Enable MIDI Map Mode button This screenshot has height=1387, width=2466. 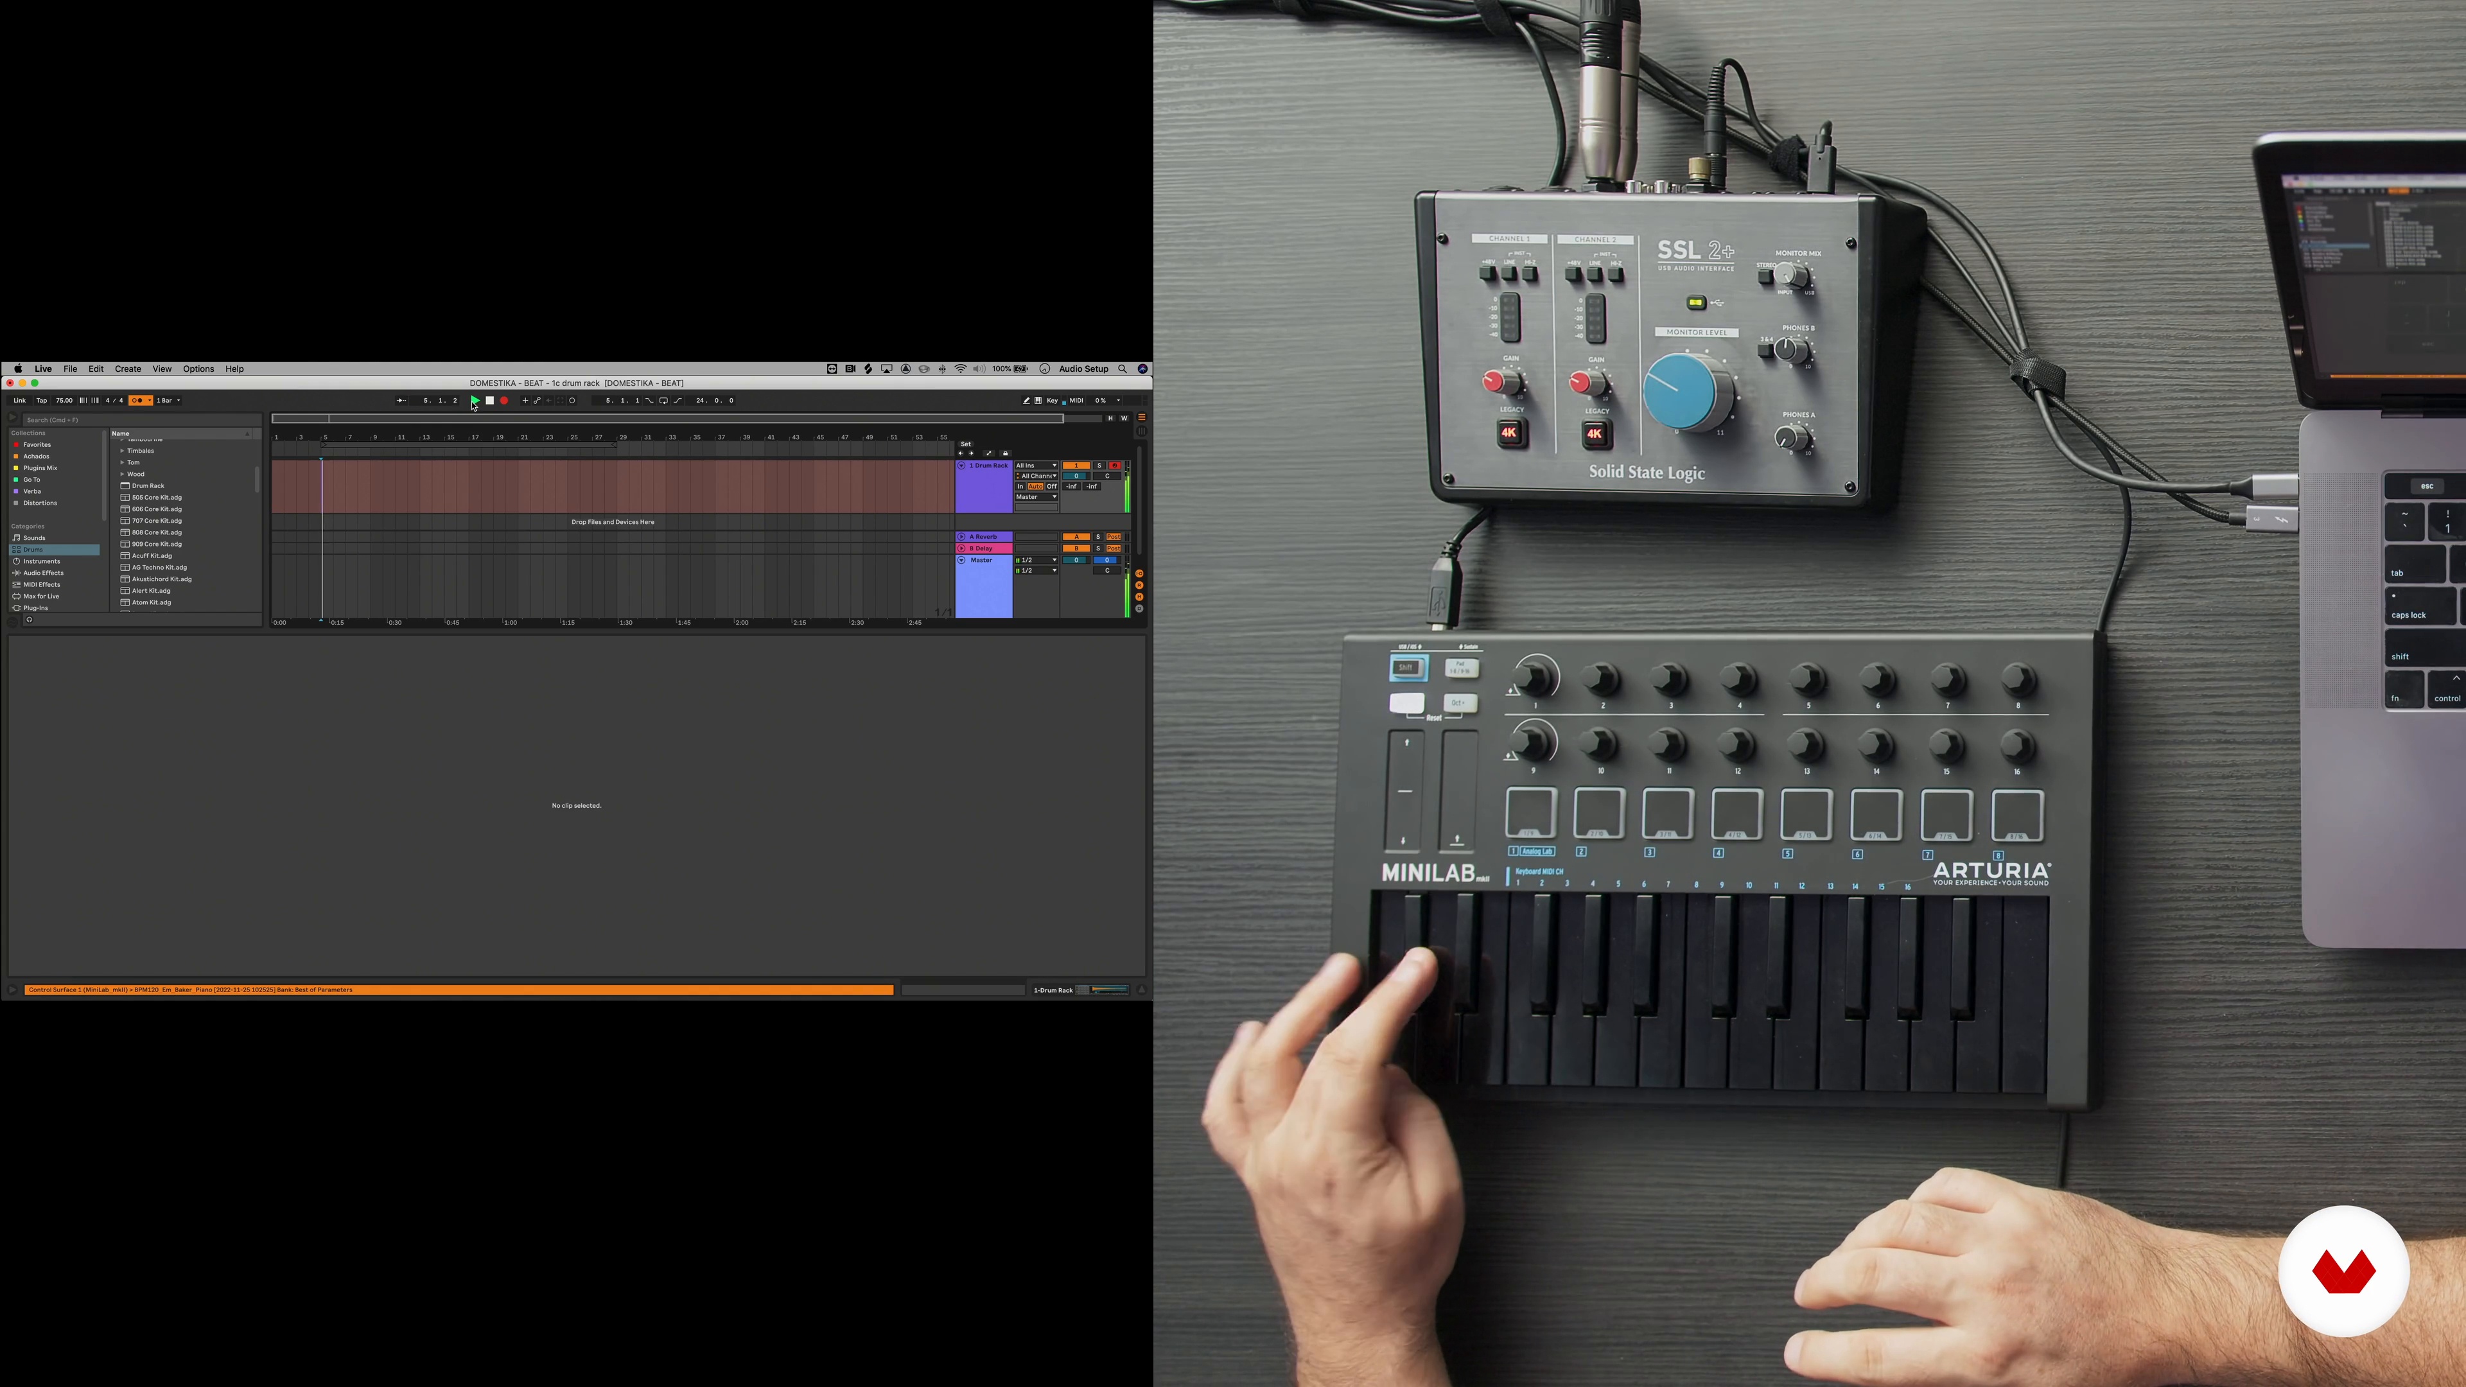1076,400
